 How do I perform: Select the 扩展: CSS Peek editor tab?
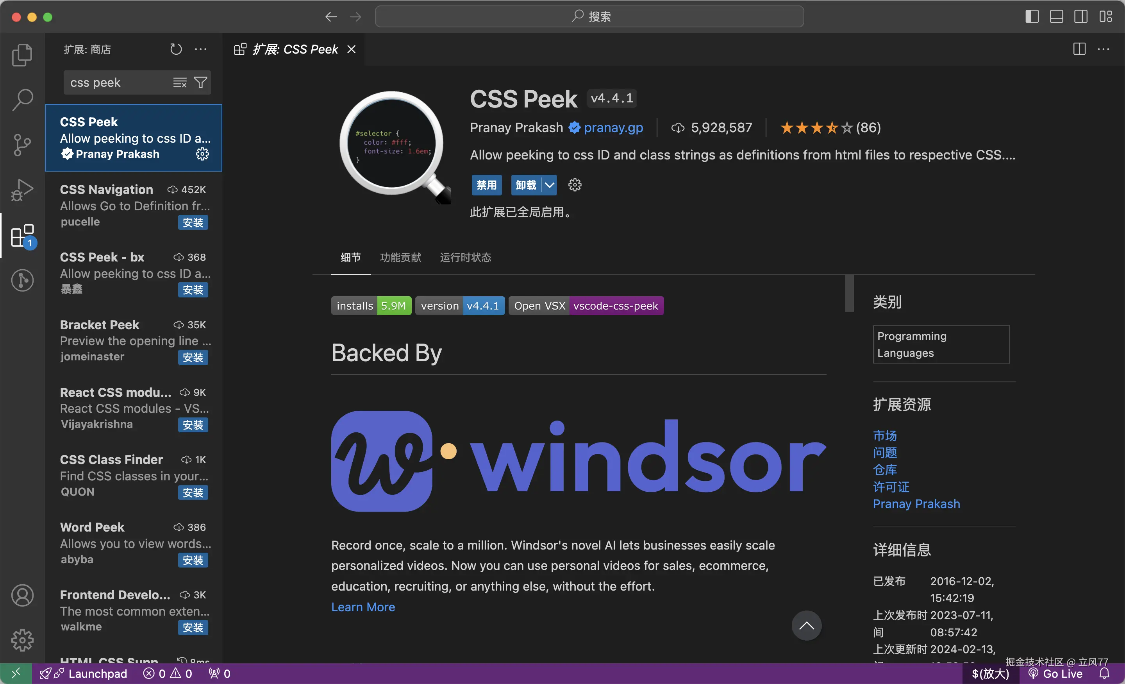pyautogui.click(x=295, y=49)
